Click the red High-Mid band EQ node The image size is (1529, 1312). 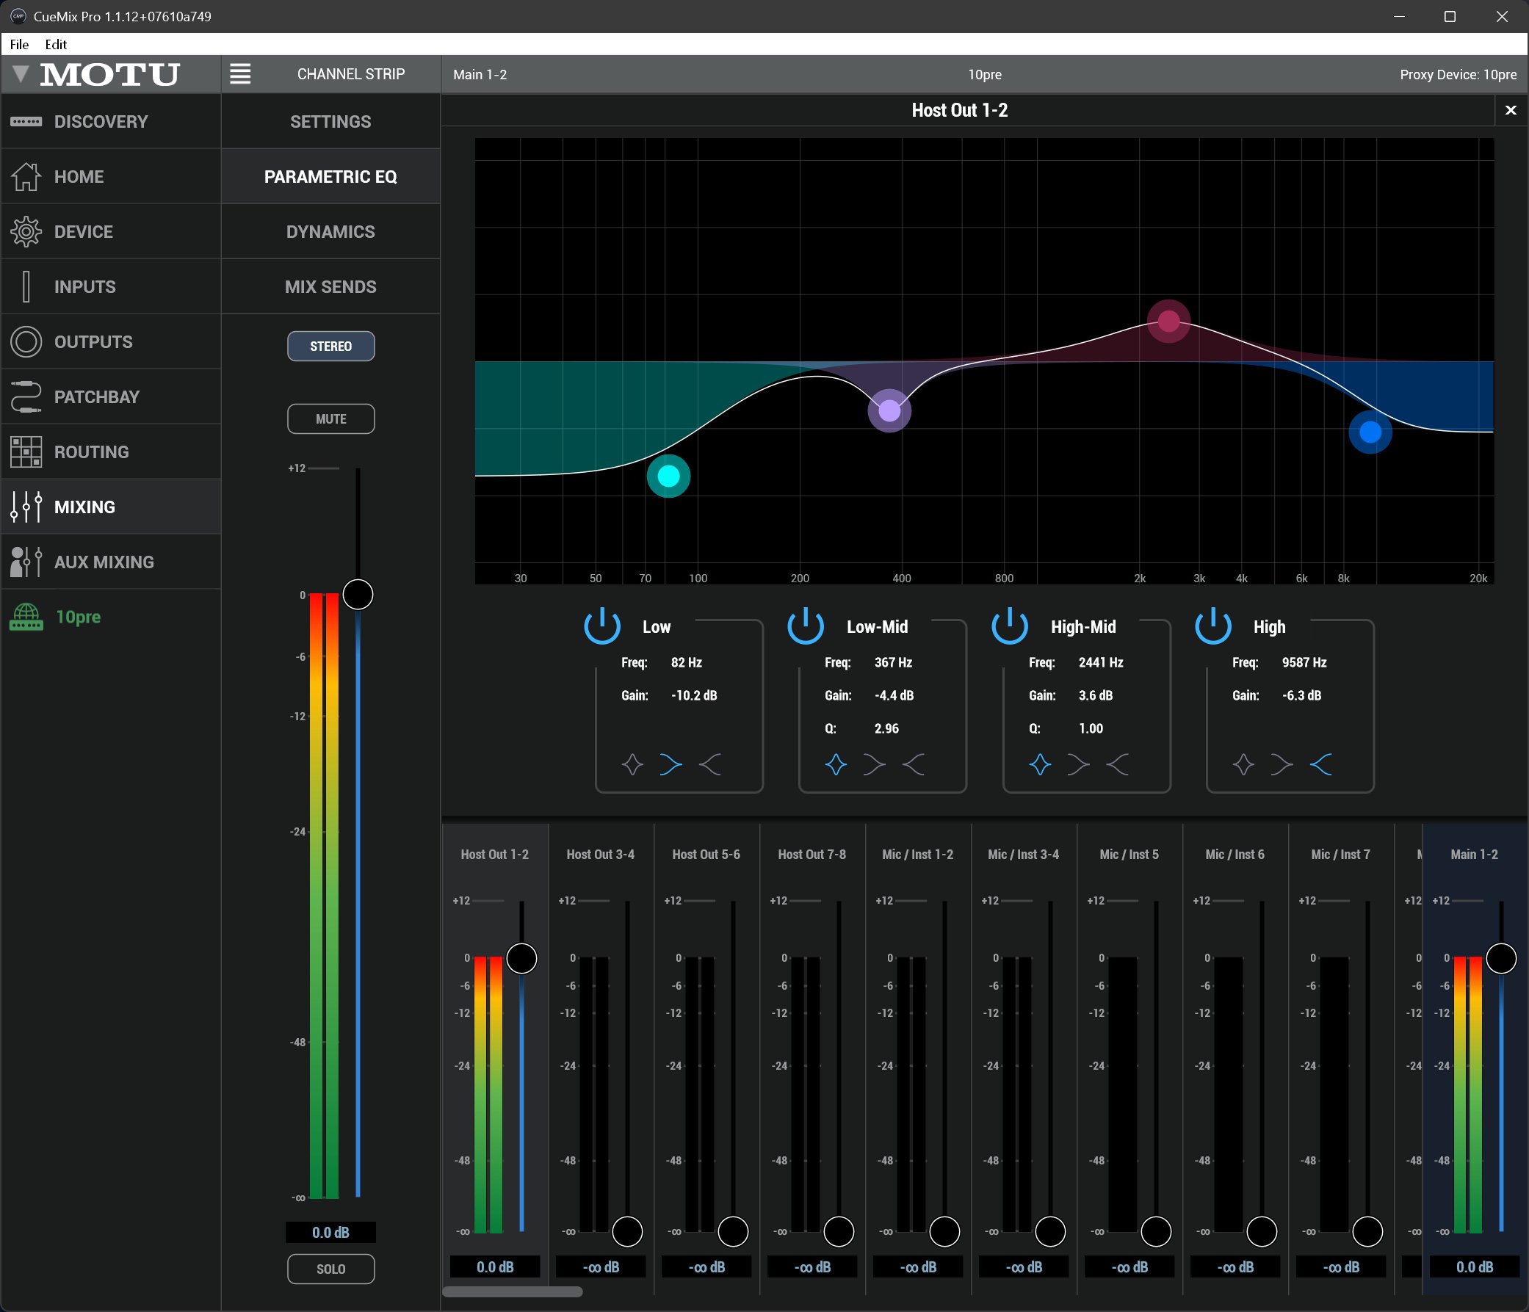(x=1169, y=321)
